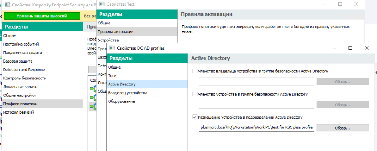Click the app icon in DC AD profiles title bar

point(112,48)
